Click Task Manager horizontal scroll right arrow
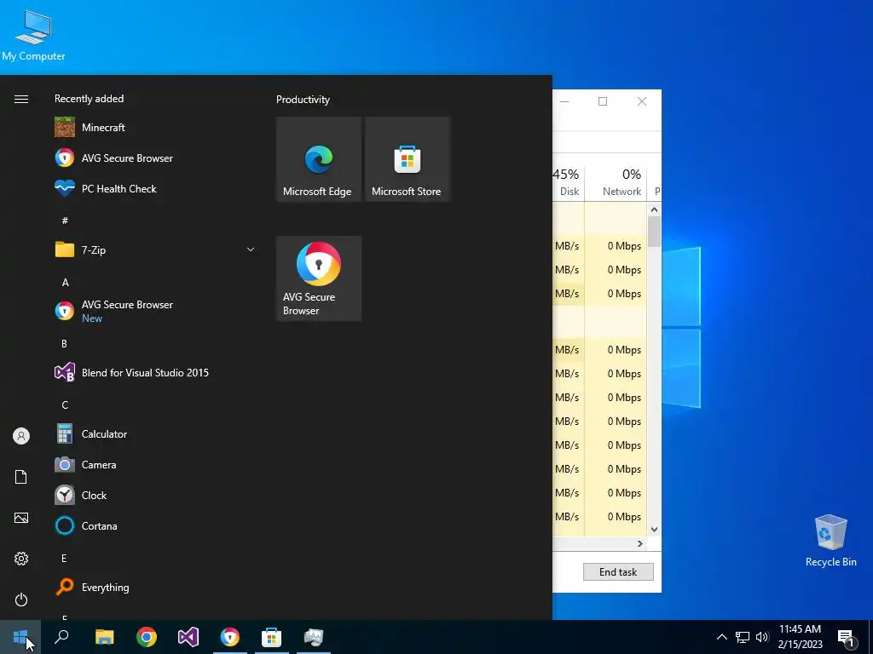The image size is (873, 654). click(639, 543)
